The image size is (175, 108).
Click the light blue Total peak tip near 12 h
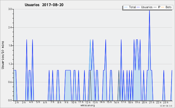90,40
